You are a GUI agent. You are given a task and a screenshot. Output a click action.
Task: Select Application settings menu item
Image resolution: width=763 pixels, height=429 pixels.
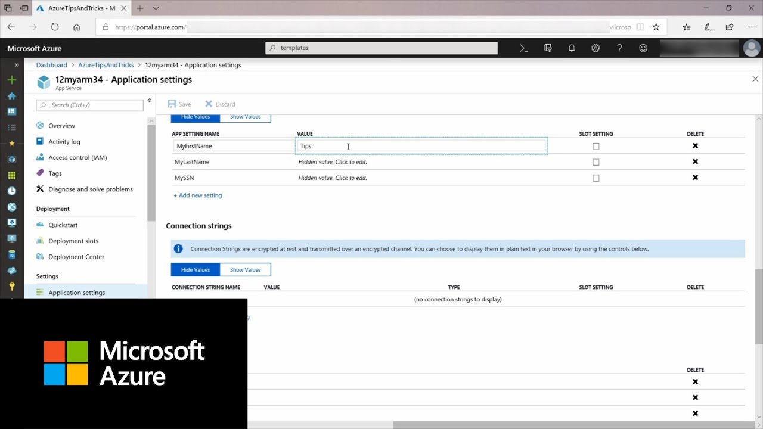point(77,293)
